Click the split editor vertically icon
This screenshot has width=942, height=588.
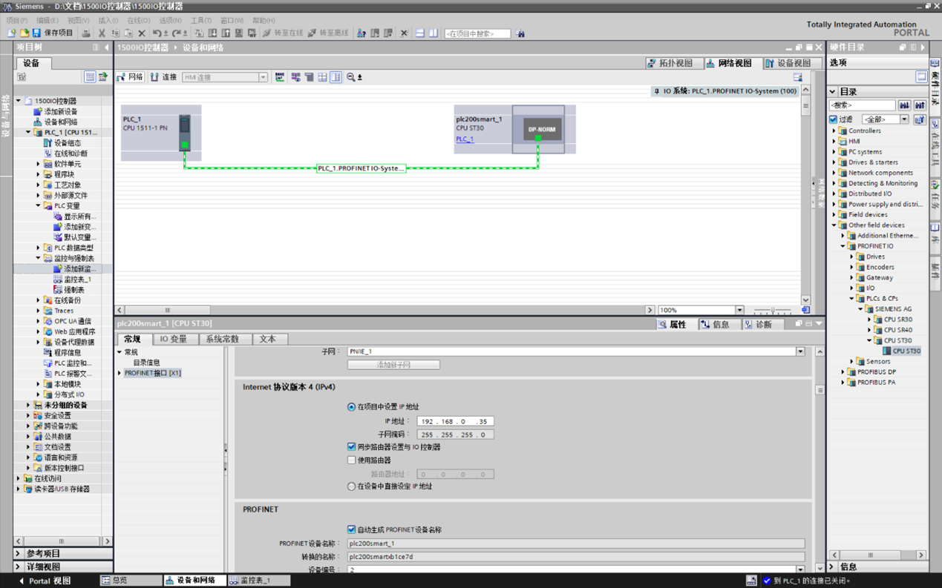tap(434, 33)
